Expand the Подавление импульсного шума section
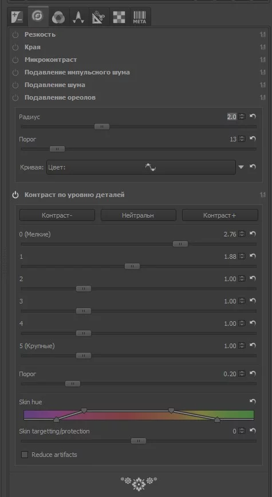This screenshot has width=272, height=497. pyautogui.click(x=77, y=72)
